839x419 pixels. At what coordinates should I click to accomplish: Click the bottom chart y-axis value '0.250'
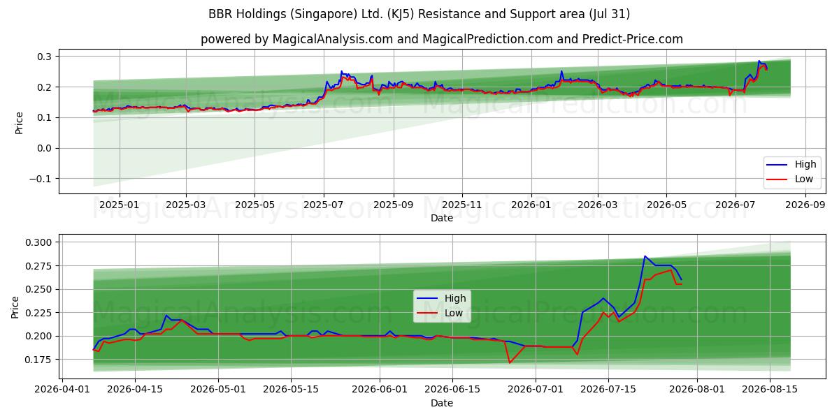[41, 289]
